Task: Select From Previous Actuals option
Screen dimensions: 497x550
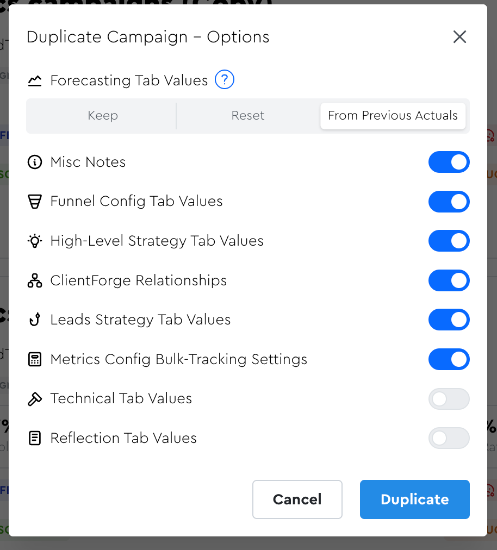Action: [393, 116]
